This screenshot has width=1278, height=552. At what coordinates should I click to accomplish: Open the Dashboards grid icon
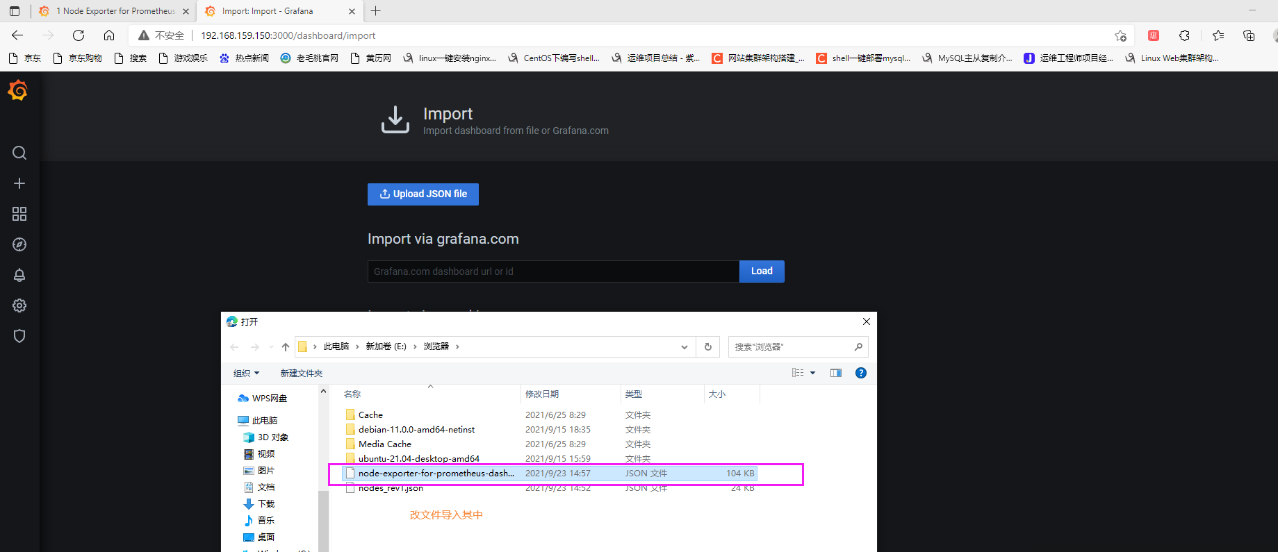pos(19,214)
